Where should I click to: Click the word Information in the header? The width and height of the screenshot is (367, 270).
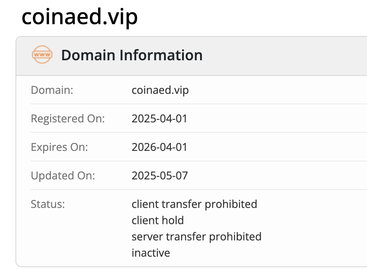coord(161,55)
